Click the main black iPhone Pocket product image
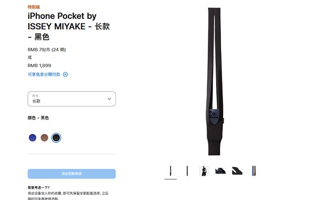Image resolution: width=318 pixels, height=200 pixels. [x=215, y=82]
